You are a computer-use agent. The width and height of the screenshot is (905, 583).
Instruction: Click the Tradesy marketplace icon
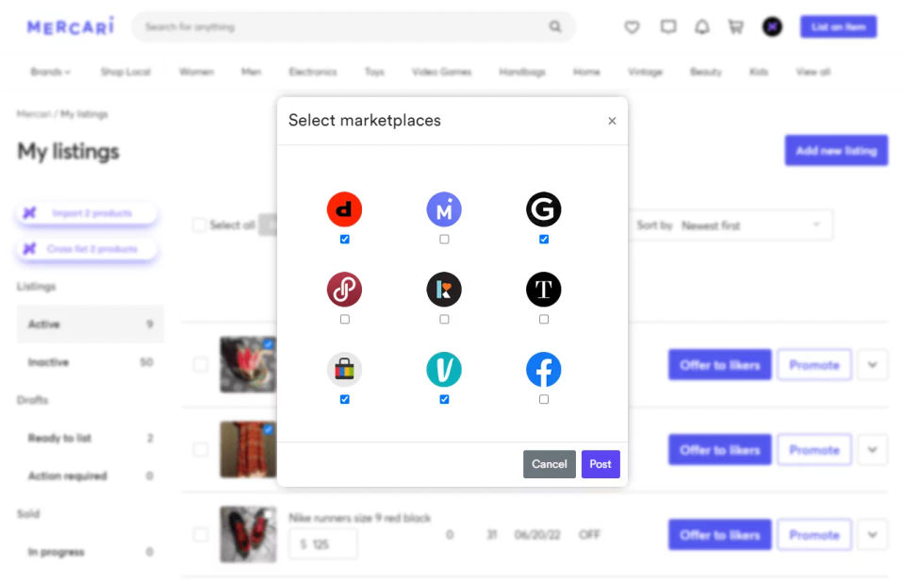[x=544, y=290]
